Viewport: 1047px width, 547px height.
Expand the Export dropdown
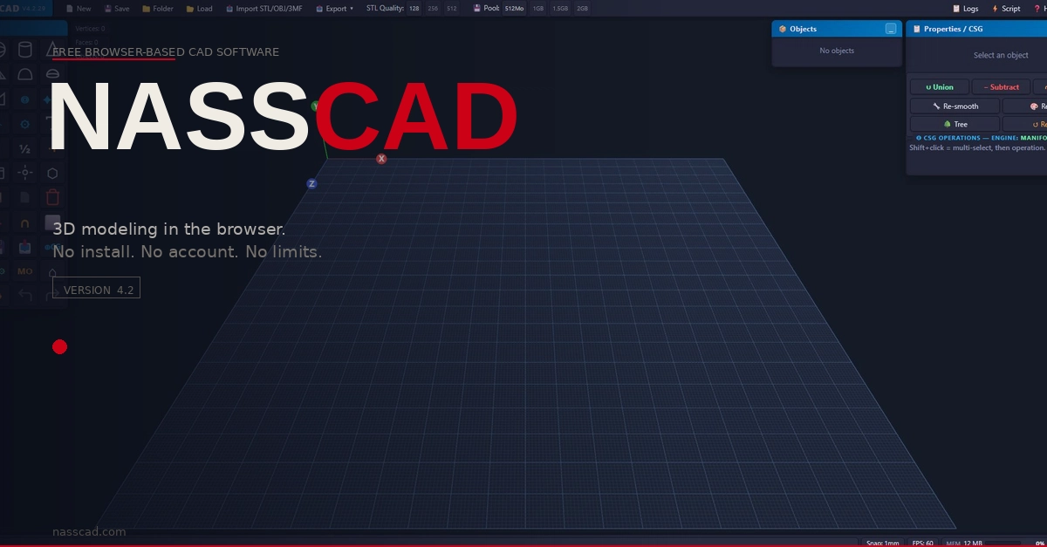(334, 9)
